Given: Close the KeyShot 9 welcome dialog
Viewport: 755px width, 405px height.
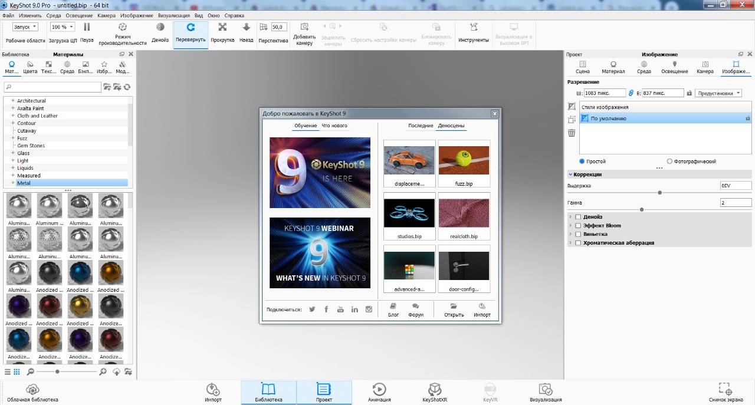Looking at the screenshot, I should pyautogui.click(x=495, y=113).
